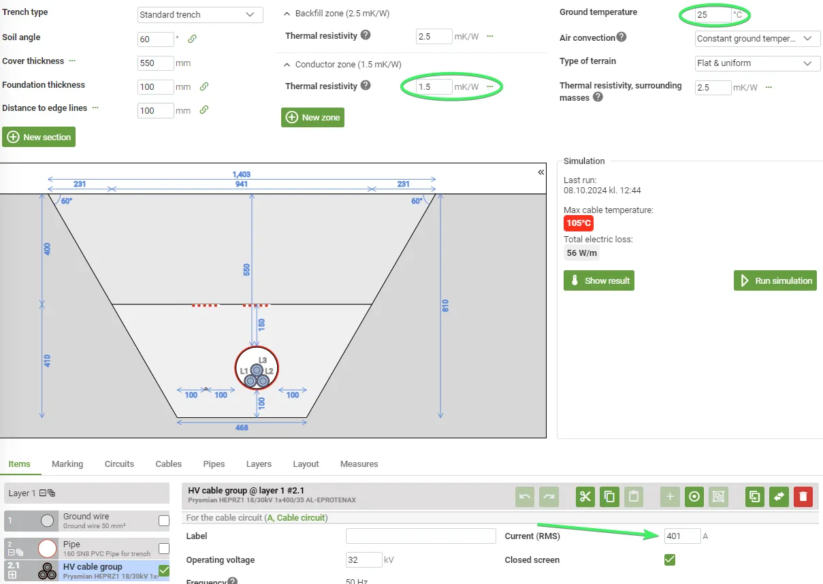The image size is (823, 584).
Task: Switch to the Circuits tab
Action: (x=119, y=464)
